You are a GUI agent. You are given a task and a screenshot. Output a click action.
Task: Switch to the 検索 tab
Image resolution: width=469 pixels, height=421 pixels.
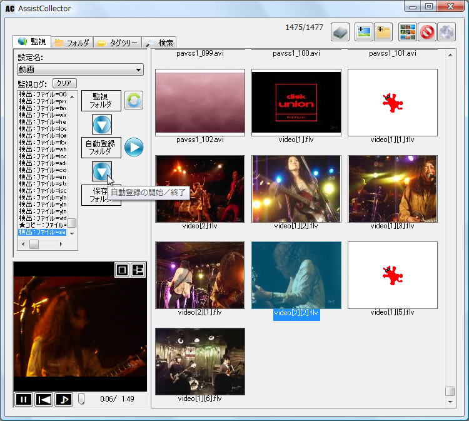tap(159, 43)
